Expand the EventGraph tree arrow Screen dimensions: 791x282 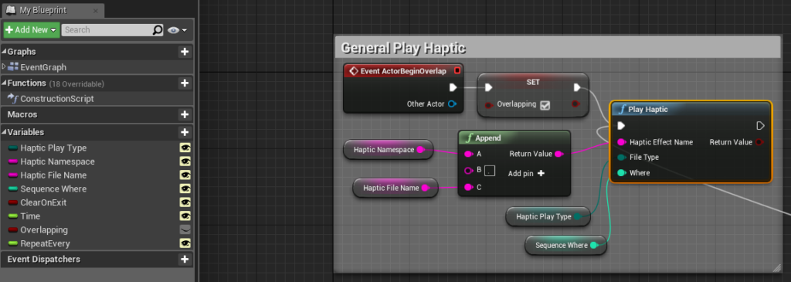(4, 66)
